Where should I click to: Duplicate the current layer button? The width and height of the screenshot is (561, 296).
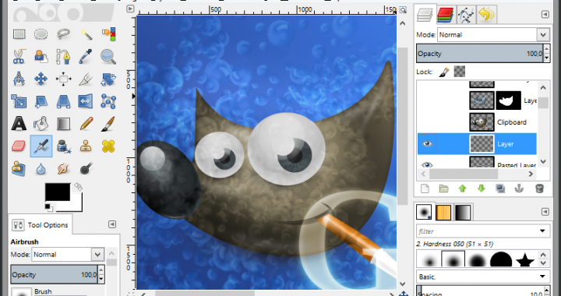500,189
